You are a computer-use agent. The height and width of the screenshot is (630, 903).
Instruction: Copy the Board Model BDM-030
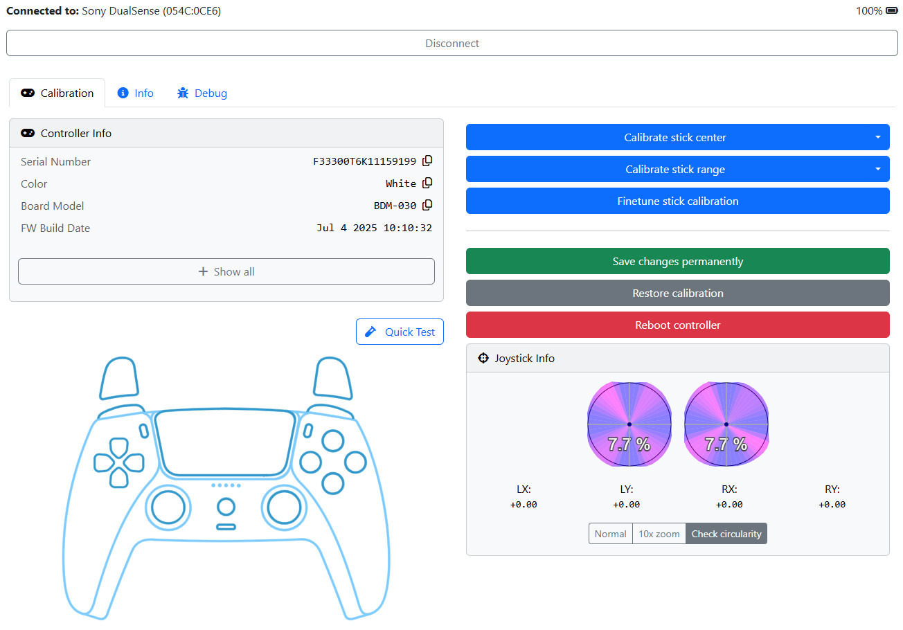click(x=427, y=205)
